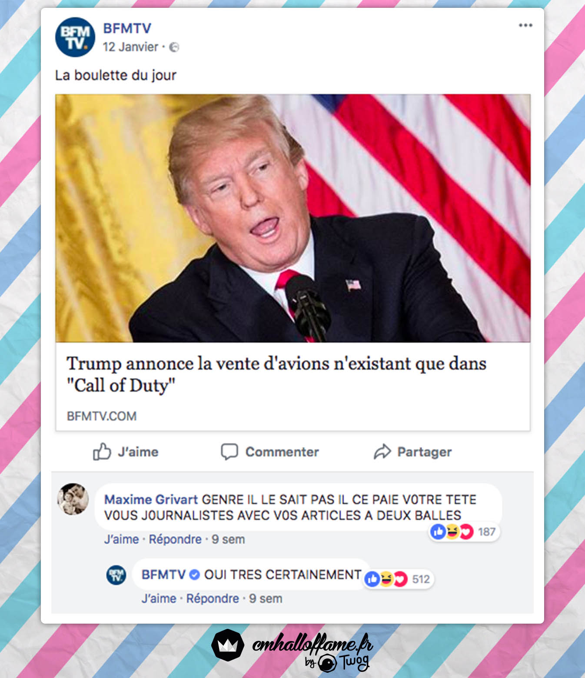
Task: Open the BFMTV page name link
Action: pos(127,28)
